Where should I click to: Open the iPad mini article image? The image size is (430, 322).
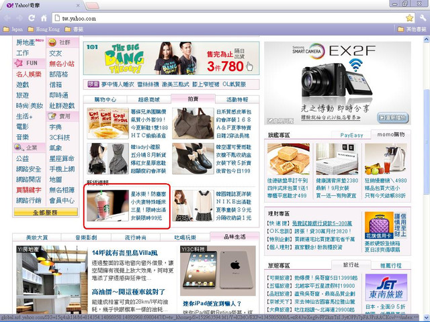coord(218,271)
